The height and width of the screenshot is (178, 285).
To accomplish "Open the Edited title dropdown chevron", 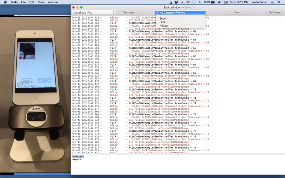I will point(194,7).
